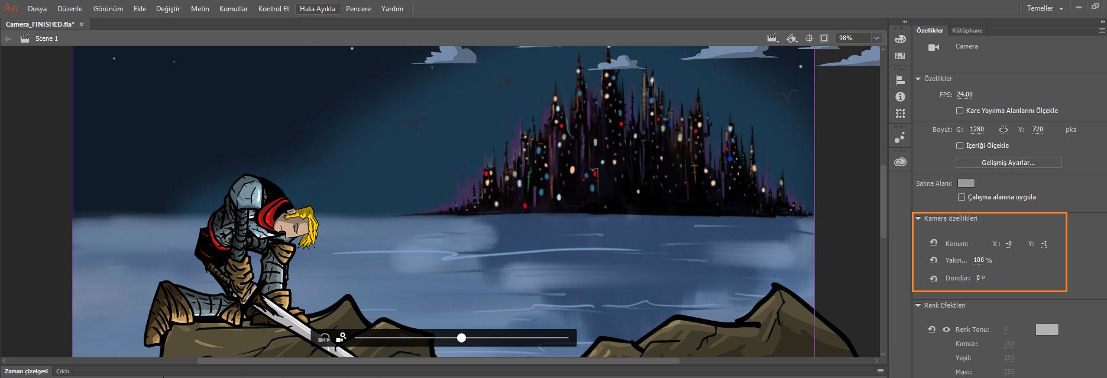
Task: Switch to the Çıktı tab
Action: click(63, 371)
